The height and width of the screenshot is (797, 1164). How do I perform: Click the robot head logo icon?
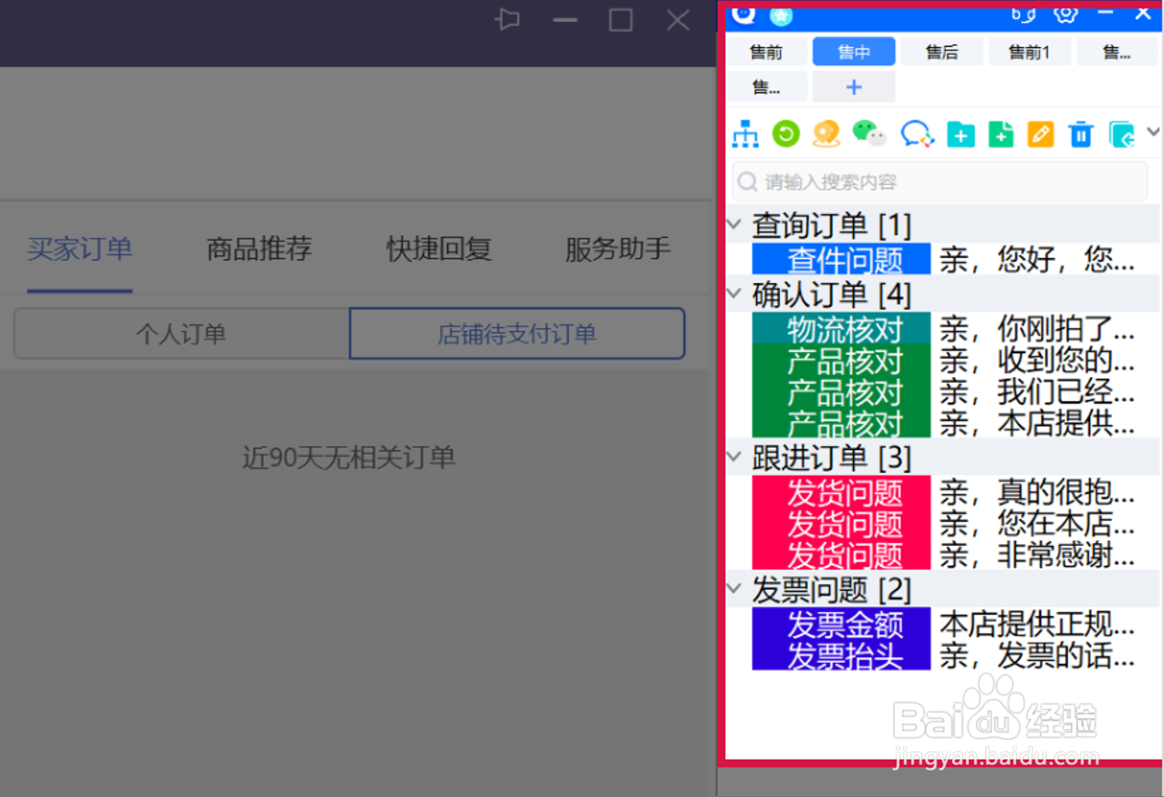(744, 13)
